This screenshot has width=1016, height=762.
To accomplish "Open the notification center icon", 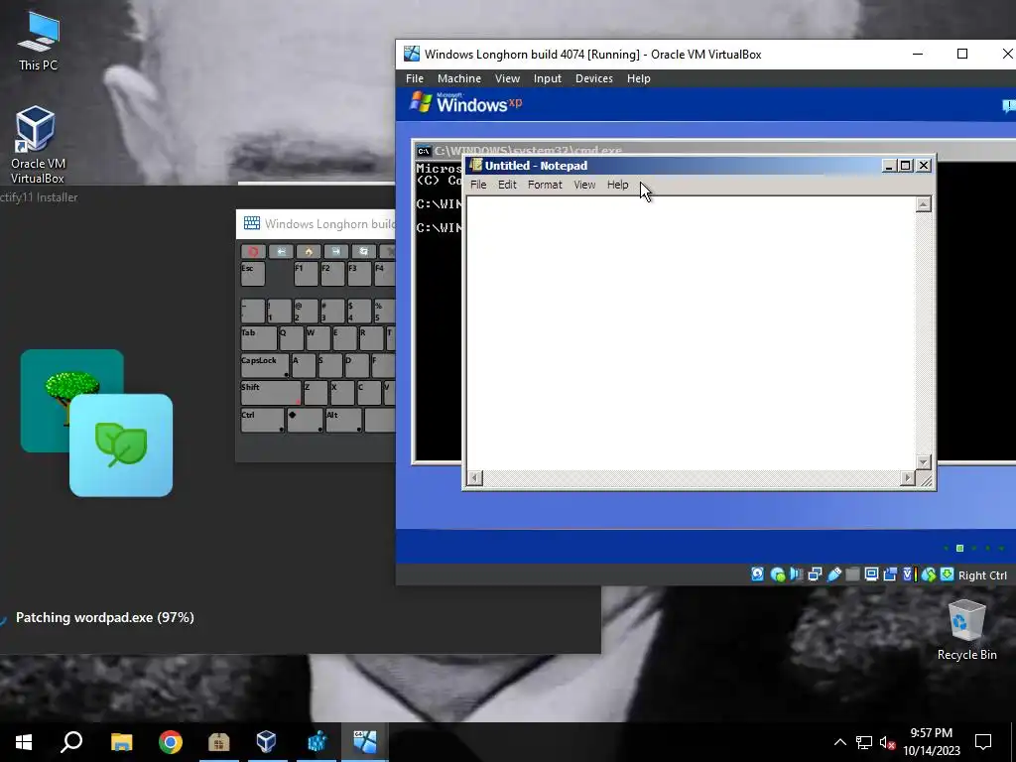I will (983, 742).
